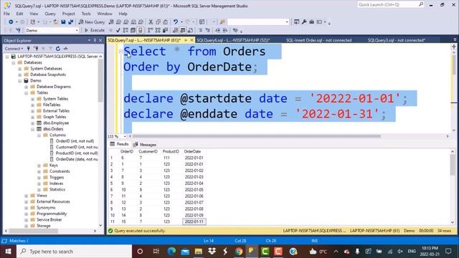Open File Explorer from taskbar

(x=199, y=252)
